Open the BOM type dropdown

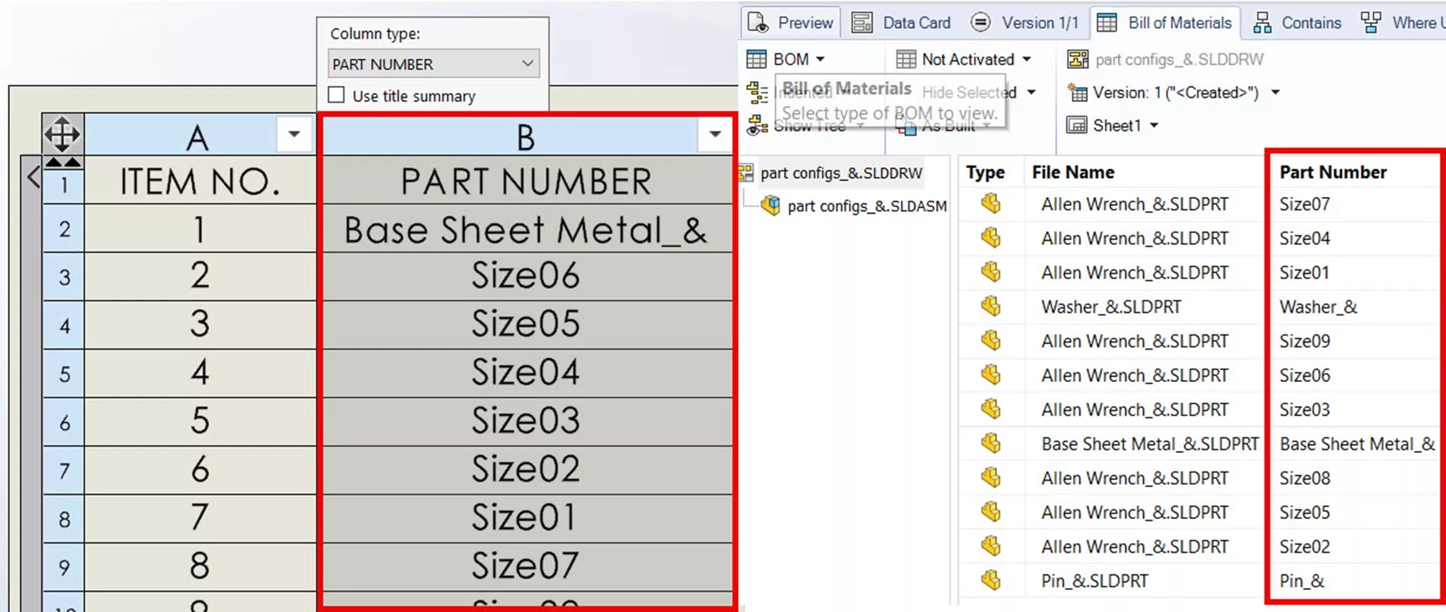tap(785, 59)
